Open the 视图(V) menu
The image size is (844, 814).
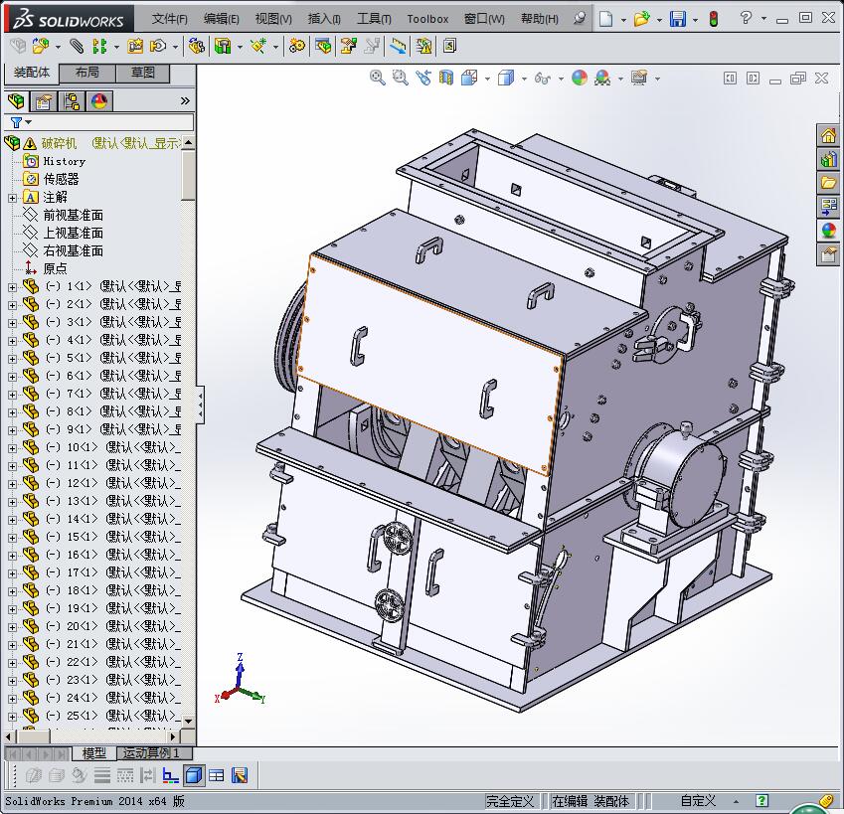point(273,19)
